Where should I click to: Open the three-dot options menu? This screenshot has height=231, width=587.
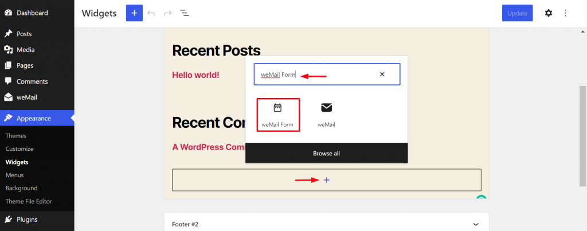pyautogui.click(x=566, y=13)
